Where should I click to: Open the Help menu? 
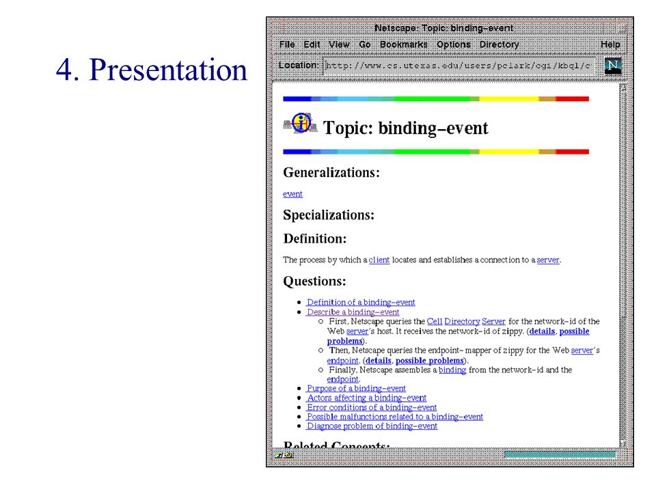610,44
